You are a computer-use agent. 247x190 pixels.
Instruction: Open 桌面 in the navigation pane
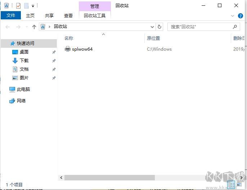tap(24, 52)
